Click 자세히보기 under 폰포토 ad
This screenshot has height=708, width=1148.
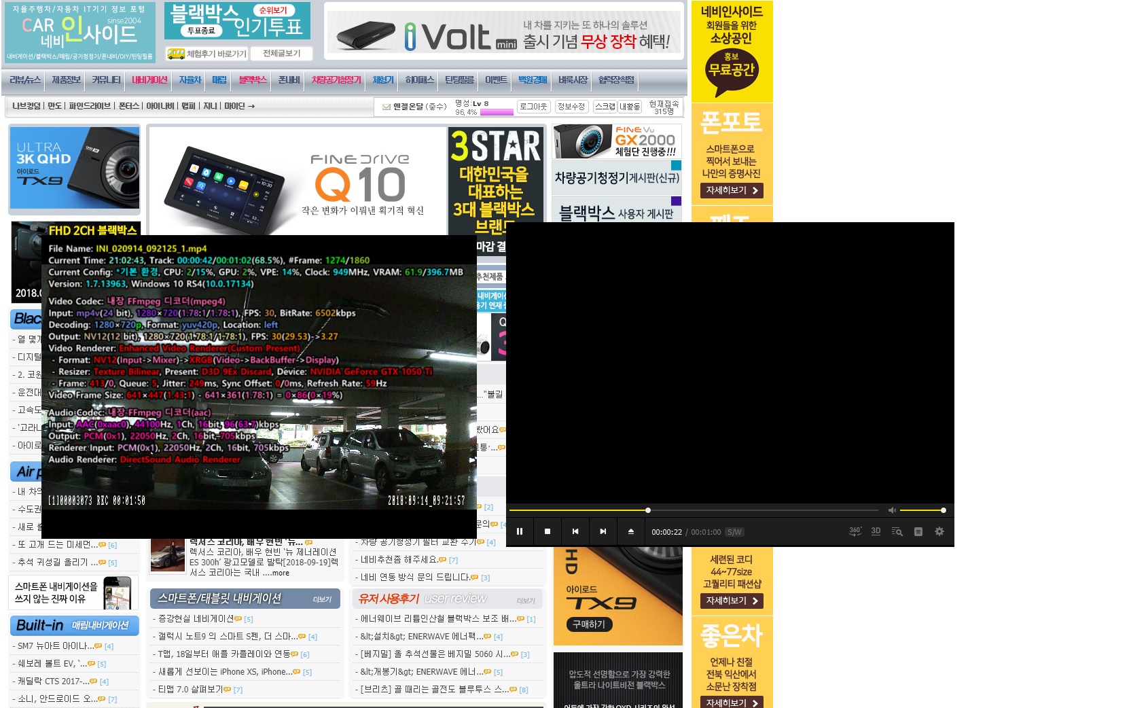732,191
